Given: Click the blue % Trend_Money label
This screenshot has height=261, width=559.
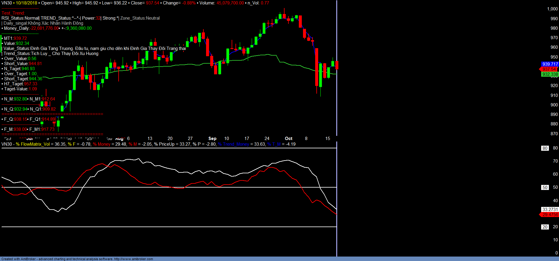Looking at the screenshot, I should (x=233, y=144).
